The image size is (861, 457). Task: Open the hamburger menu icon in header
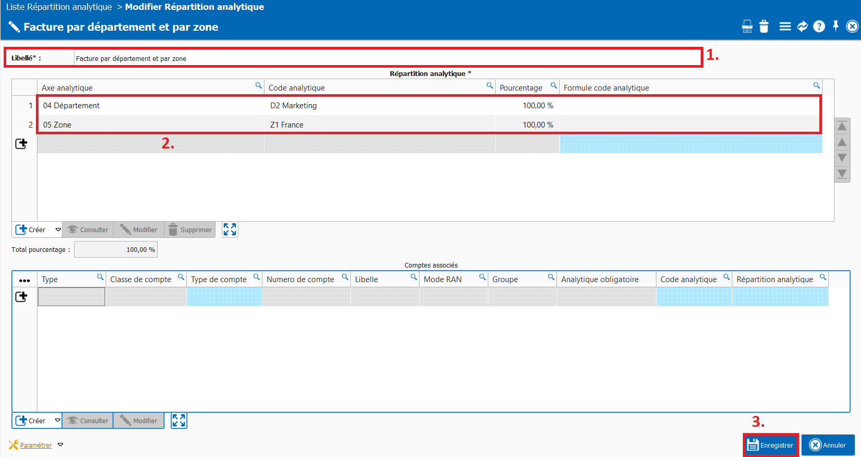click(x=785, y=27)
